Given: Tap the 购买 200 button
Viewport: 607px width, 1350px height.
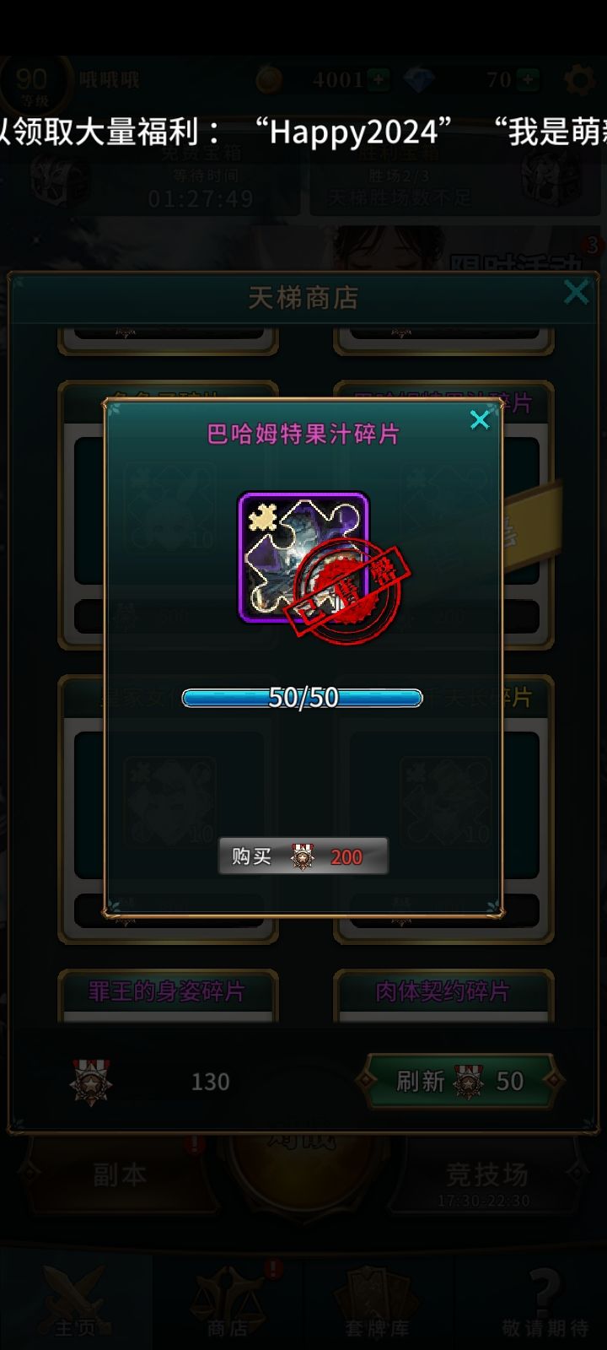Looking at the screenshot, I should point(303,856).
